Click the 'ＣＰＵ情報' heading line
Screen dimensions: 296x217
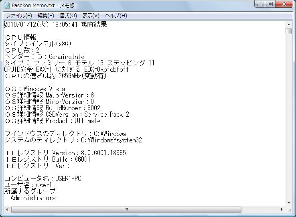tap(20, 37)
